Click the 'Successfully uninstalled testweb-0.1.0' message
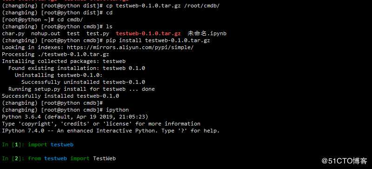The image size is (372, 169). (83, 82)
